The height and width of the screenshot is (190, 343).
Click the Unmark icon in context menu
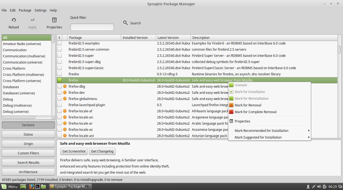231,85
